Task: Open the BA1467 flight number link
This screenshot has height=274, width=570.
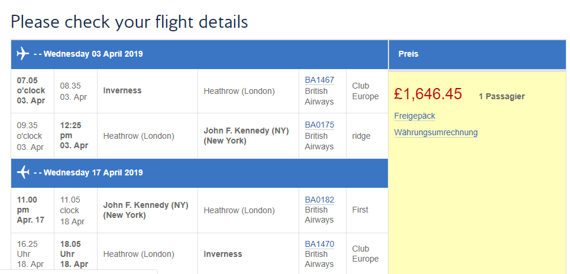Action: coord(319,80)
